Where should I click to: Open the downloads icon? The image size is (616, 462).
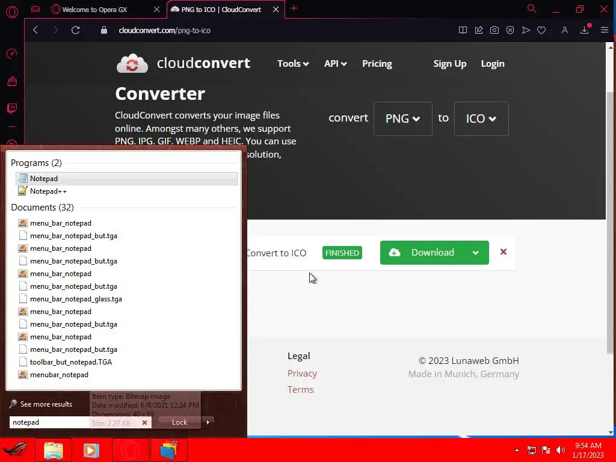[585, 30]
